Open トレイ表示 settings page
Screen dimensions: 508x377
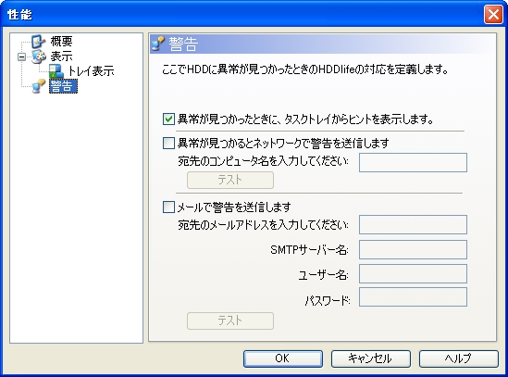click(x=91, y=71)
